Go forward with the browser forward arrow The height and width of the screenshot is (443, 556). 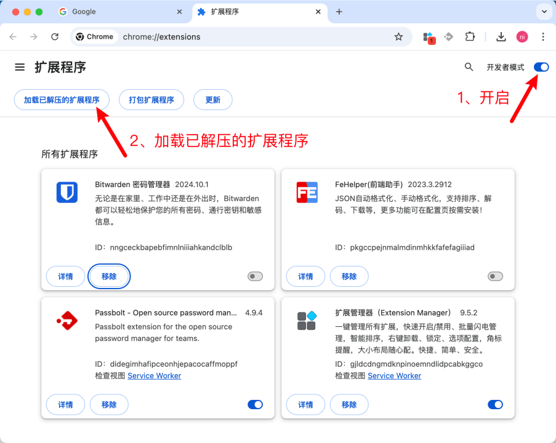tap(34, 37)
